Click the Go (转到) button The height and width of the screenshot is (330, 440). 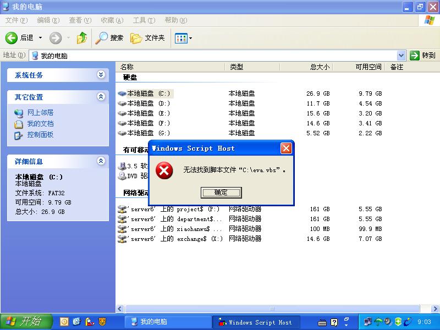422,56
